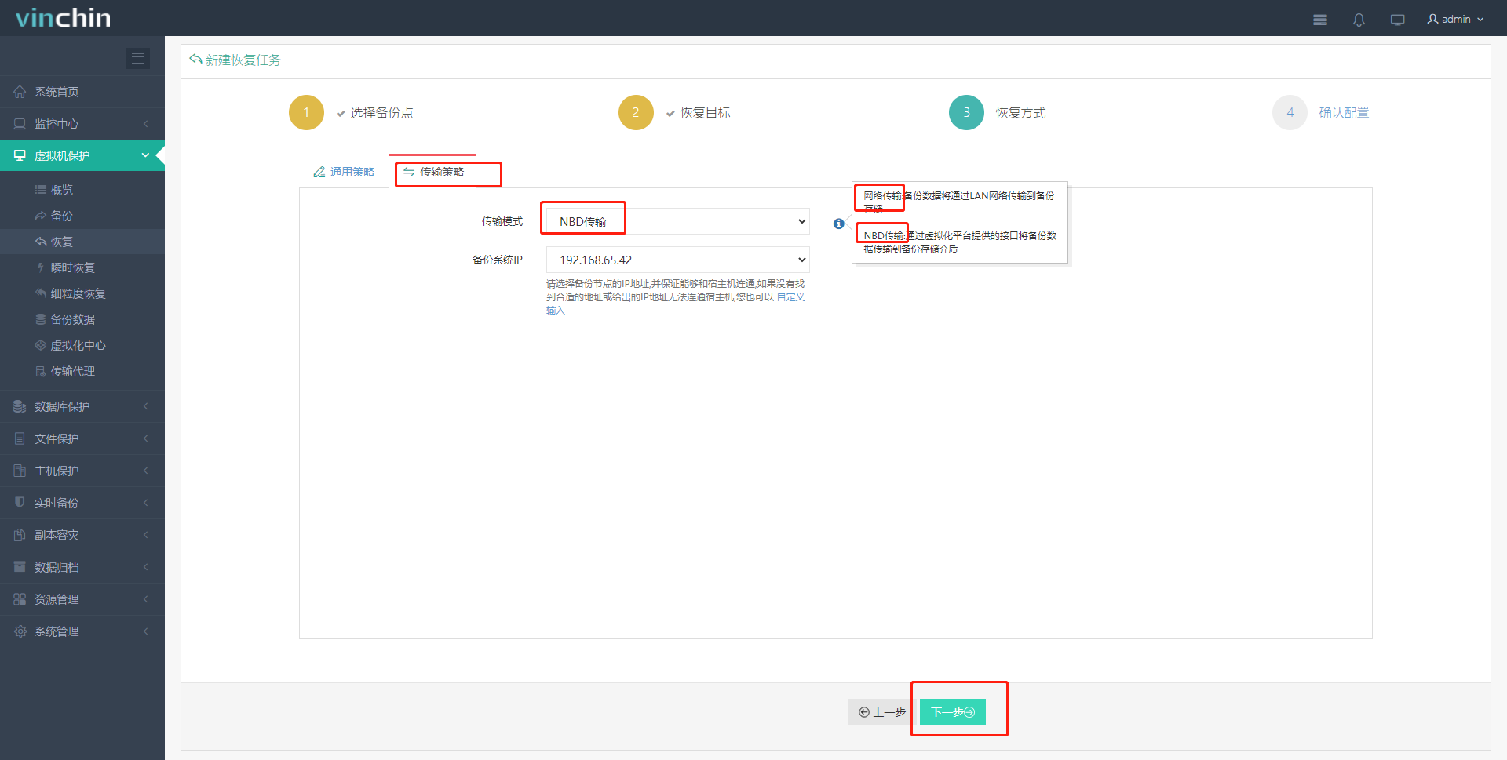Click step 2 circle 恢复目标
1507x760 pixels.
click(636, 112)
